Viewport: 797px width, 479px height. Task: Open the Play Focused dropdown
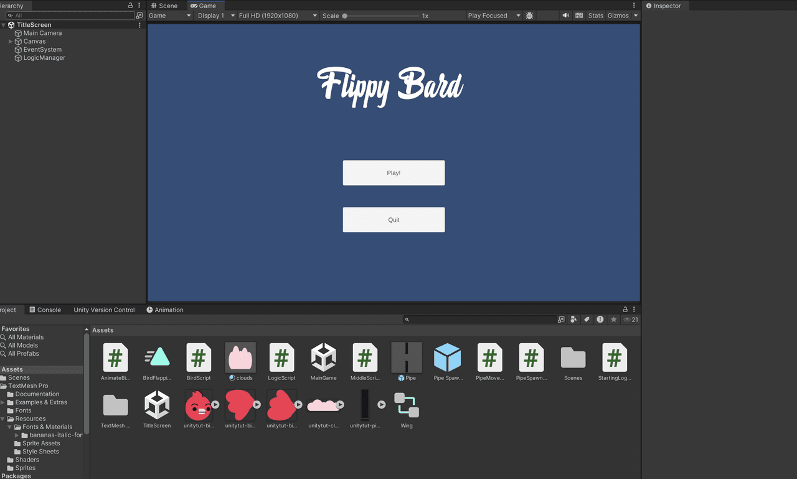pyautogui.click(x=494, y=16)
